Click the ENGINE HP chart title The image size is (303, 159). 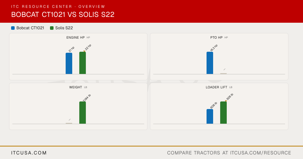(x=75, y=38)
